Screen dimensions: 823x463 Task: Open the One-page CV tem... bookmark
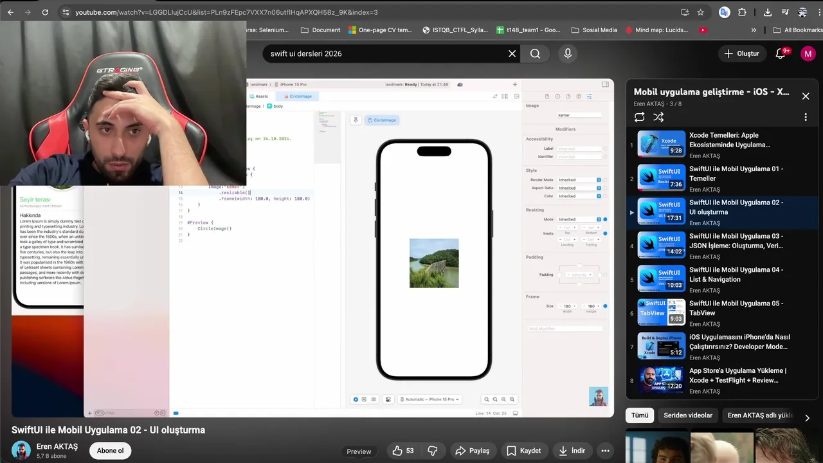[x=380, y=30]
